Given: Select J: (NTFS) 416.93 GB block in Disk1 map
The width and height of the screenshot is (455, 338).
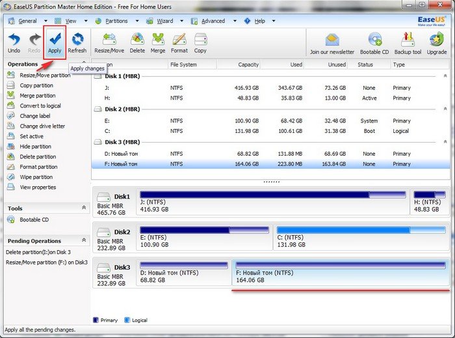Looking at the screenshot, I should (273, 203).
